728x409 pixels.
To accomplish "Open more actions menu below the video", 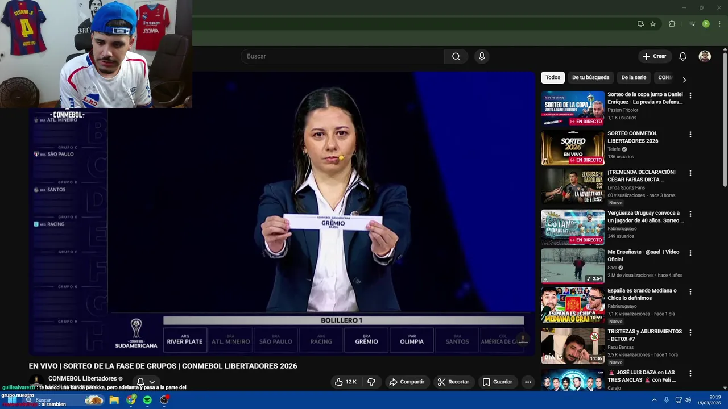I will (528, 382).
